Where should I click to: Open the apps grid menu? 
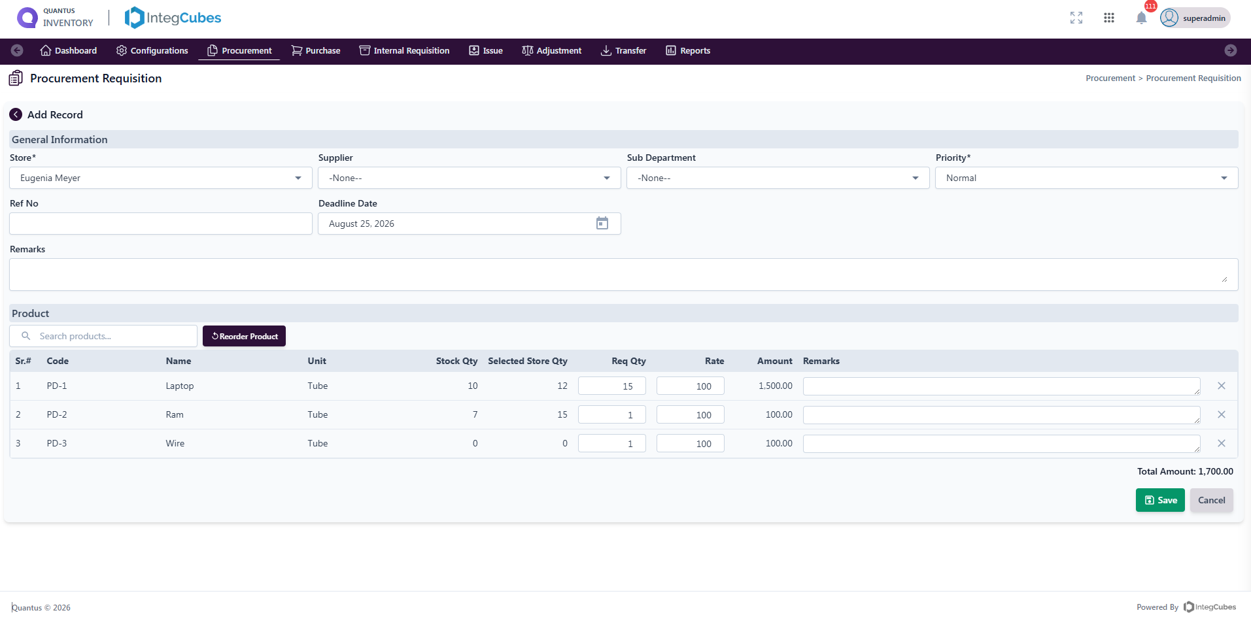[1109, 18]
